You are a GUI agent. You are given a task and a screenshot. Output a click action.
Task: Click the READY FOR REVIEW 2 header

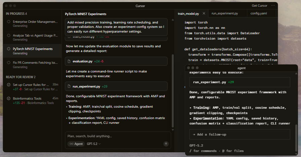(20, 77)
